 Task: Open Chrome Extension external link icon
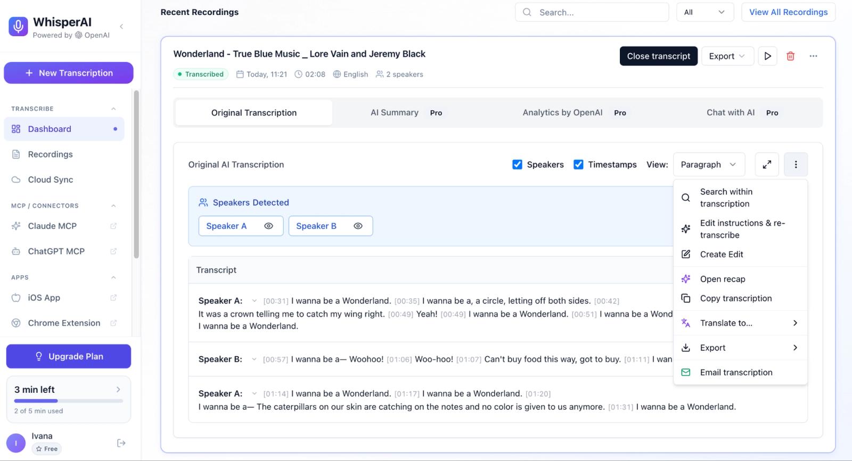tap(113, 323)
